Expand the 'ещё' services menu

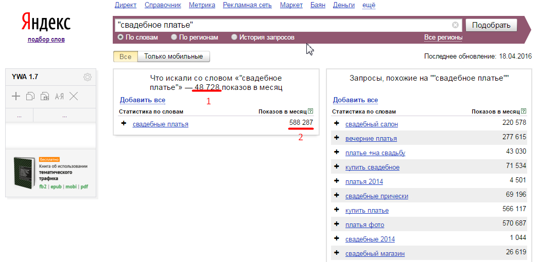(x=369, y=5)
